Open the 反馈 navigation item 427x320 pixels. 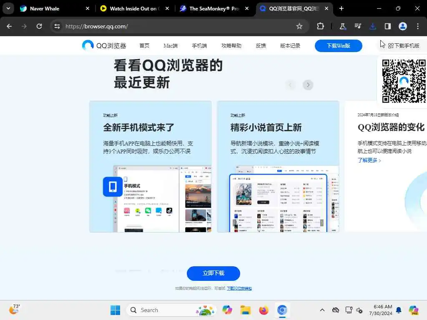[x=261, y=46]
